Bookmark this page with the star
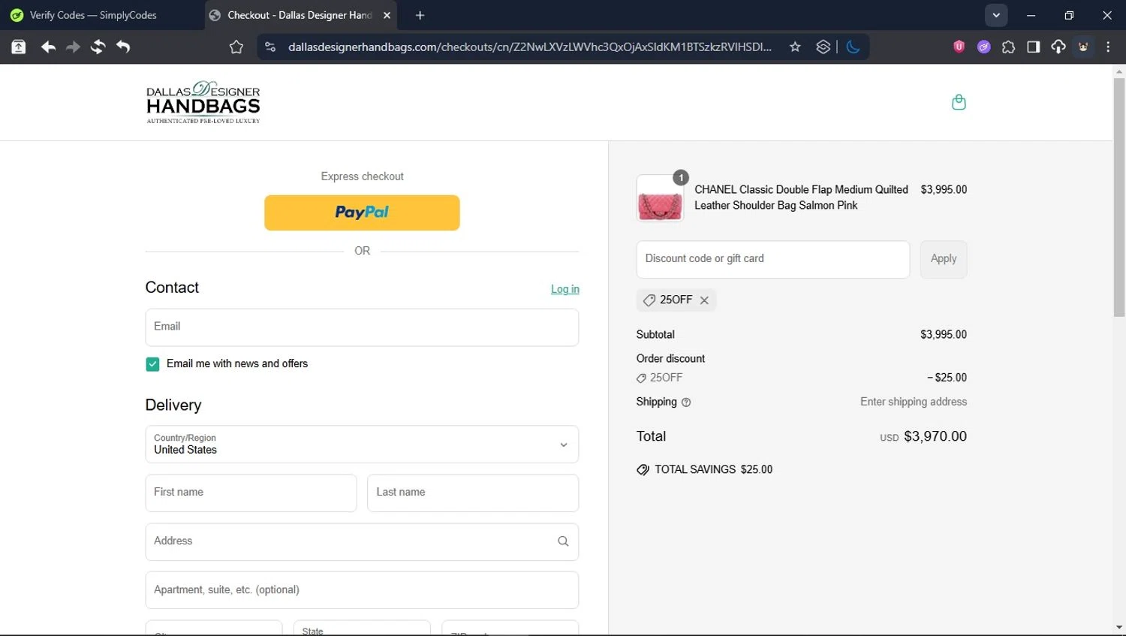 (x=795, y=47)
